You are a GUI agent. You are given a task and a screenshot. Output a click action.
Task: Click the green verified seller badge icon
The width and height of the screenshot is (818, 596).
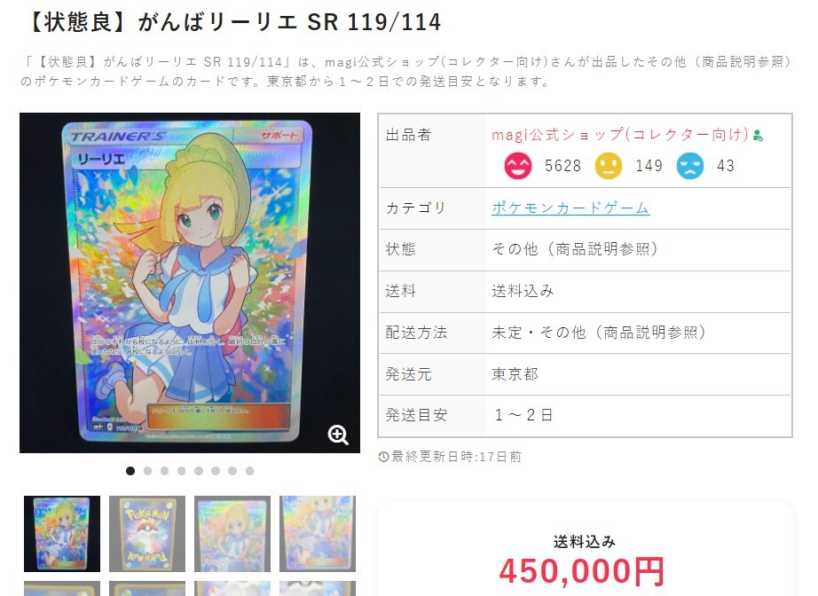point(759,137)
